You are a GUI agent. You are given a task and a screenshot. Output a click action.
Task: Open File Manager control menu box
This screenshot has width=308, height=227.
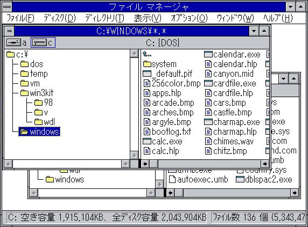(x=7, y=7)
